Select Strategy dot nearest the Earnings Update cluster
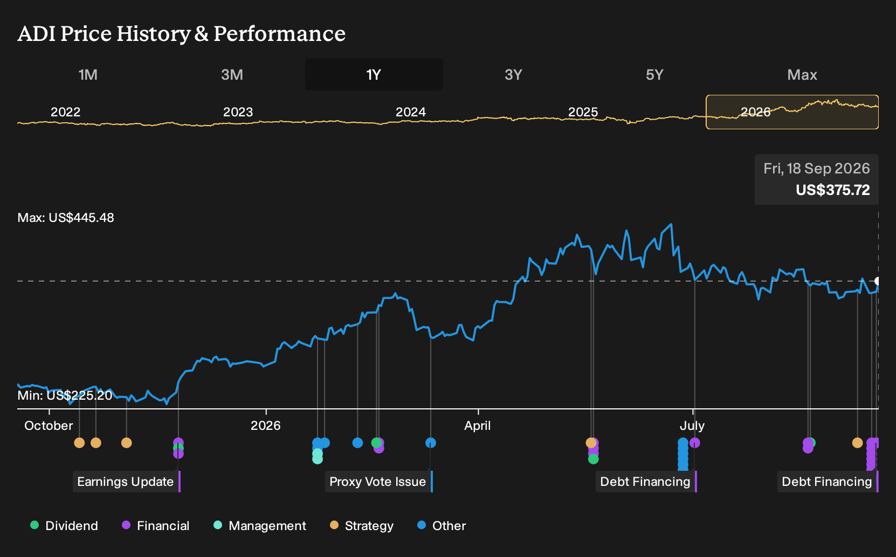 point(127,443)
